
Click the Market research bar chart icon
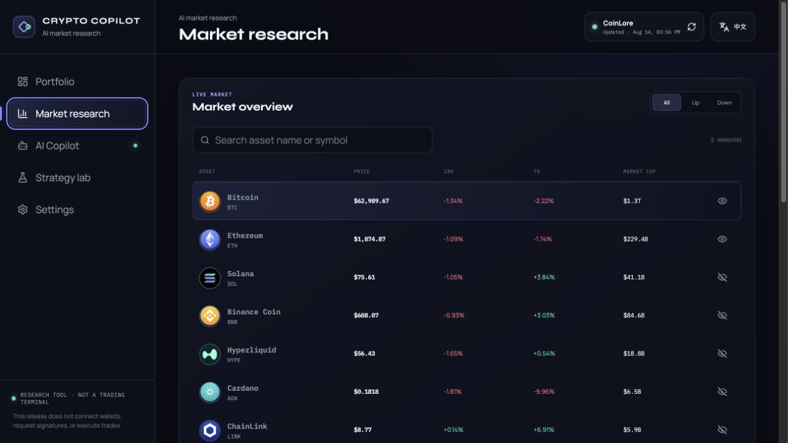pos(23,113)
